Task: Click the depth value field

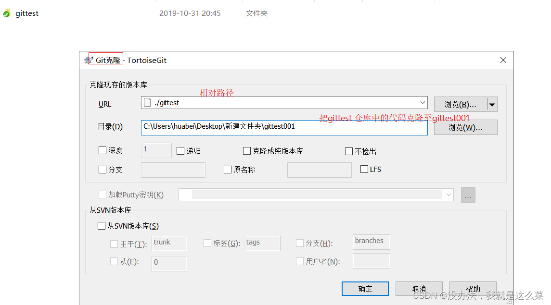Action: coord(156,150)
